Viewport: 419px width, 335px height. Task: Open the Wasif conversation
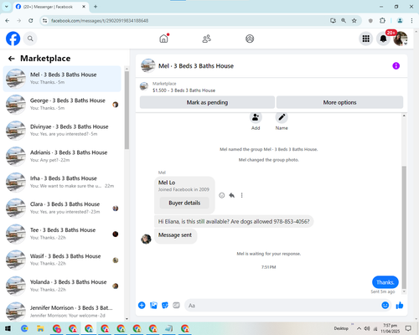tap(62, 260)
